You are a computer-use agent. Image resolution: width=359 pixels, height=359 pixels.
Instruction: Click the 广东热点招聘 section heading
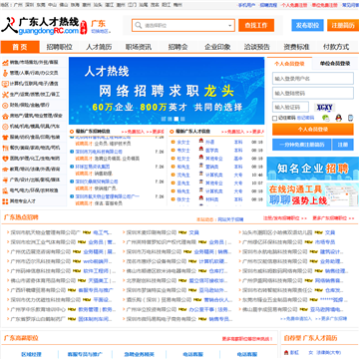(21, 217)
